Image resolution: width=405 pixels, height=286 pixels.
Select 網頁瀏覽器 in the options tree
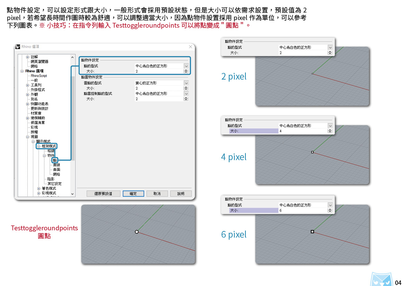(x=39, y=62)
